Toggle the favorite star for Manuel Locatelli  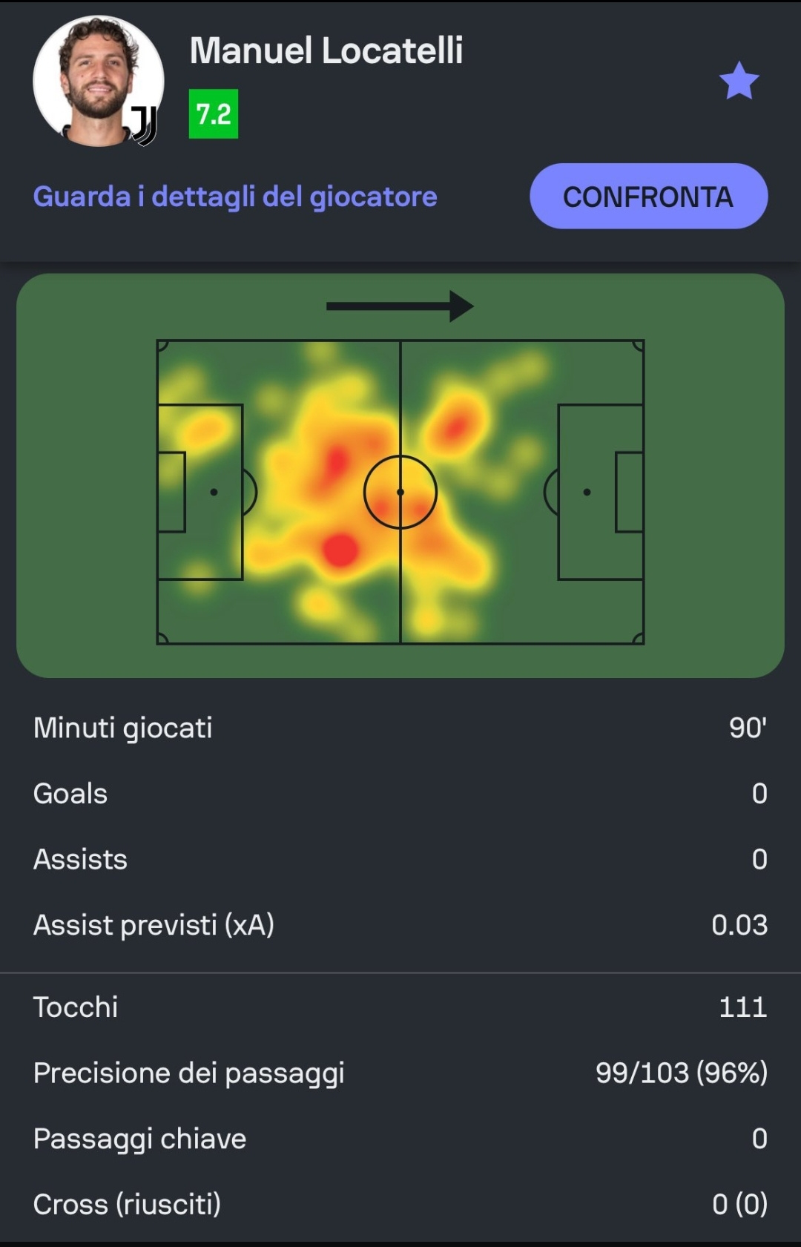point(739,81)
